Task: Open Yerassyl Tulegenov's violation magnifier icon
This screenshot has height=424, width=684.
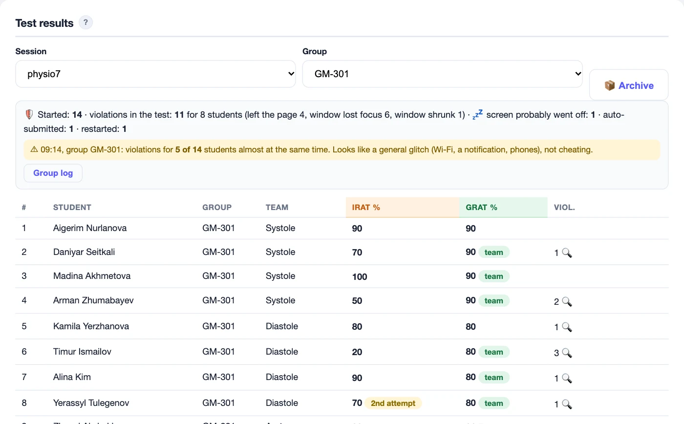Action: pyautogui.click(x=567, y=404)
